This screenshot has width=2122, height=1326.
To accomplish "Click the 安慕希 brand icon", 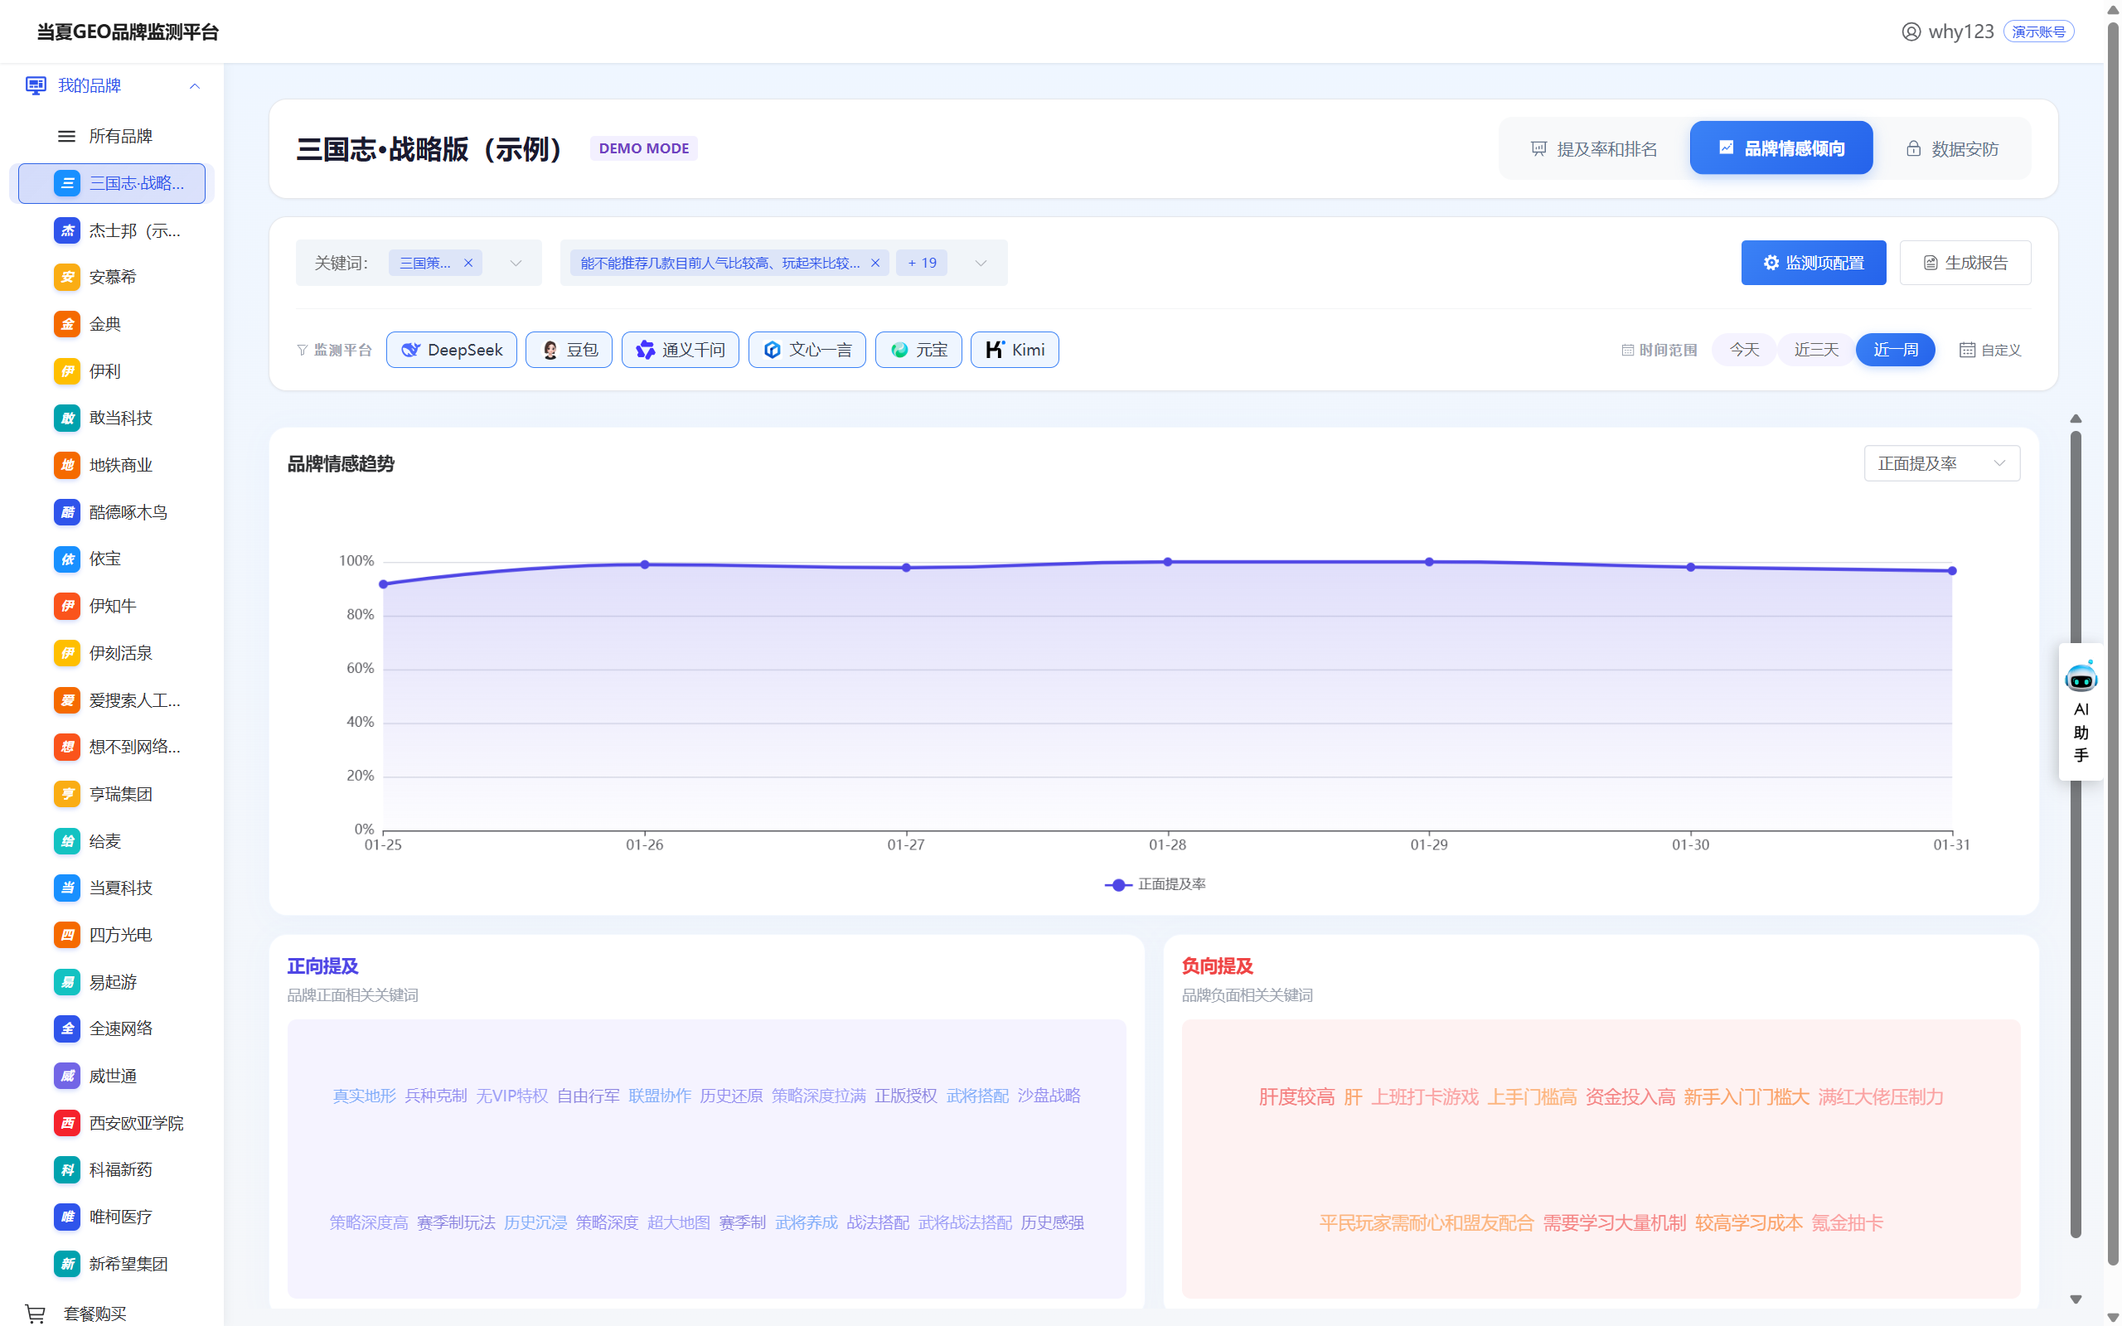I will click(66, 277).
